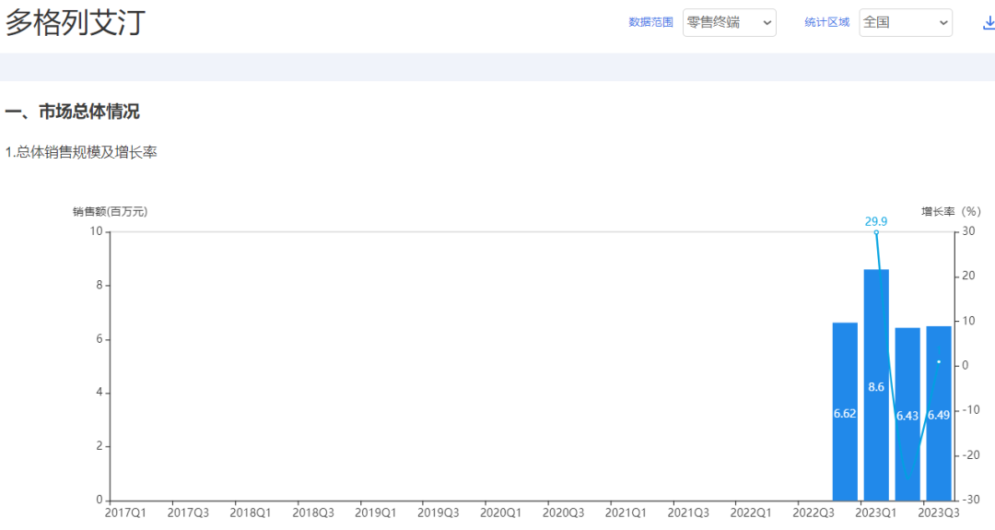Click the 29.9 growth rate data point
Screen dimensions: 995x530
[876, 232]
